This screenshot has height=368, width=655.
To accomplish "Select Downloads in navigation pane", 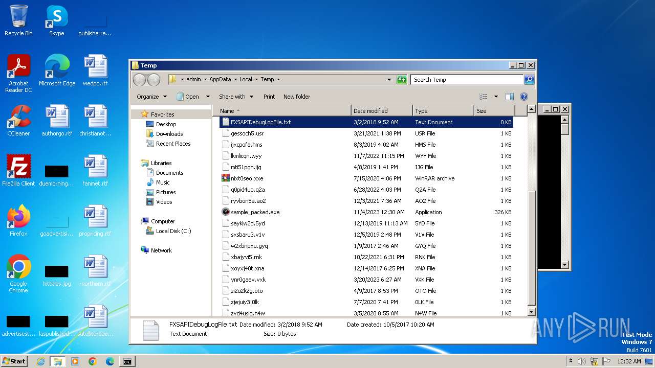I will point(169,134).
